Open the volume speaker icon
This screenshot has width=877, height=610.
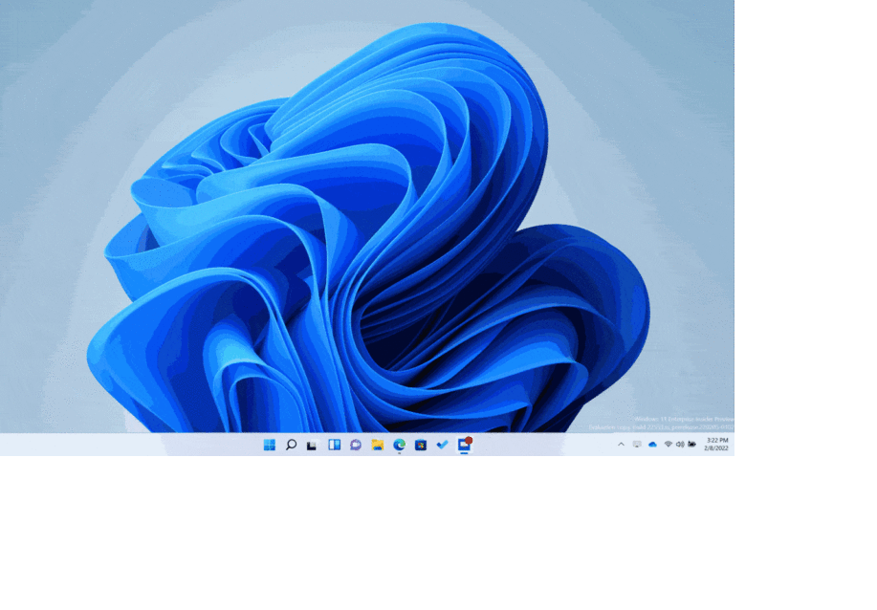680,445
